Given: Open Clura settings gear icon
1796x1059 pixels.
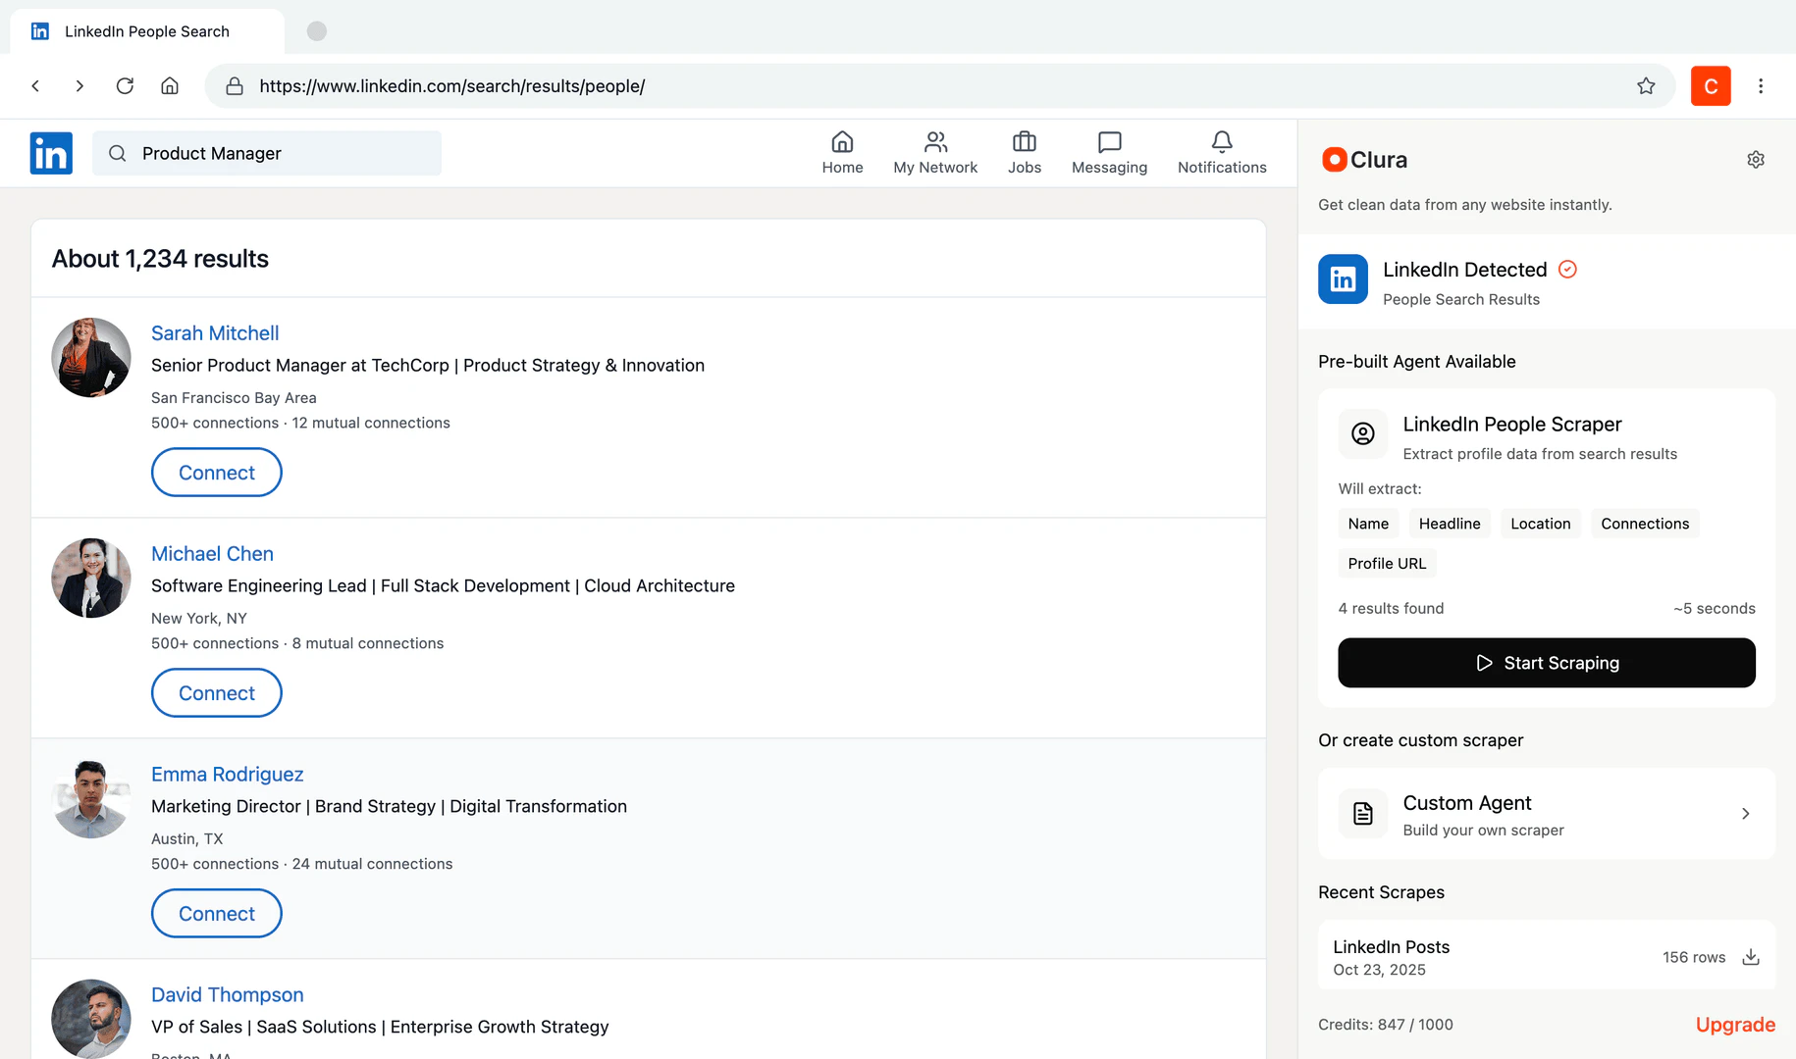Looking at the screenshot, I should click(x=1756, y=160).
